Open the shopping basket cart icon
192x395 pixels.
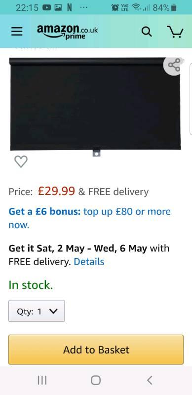[x=175, y=32]
